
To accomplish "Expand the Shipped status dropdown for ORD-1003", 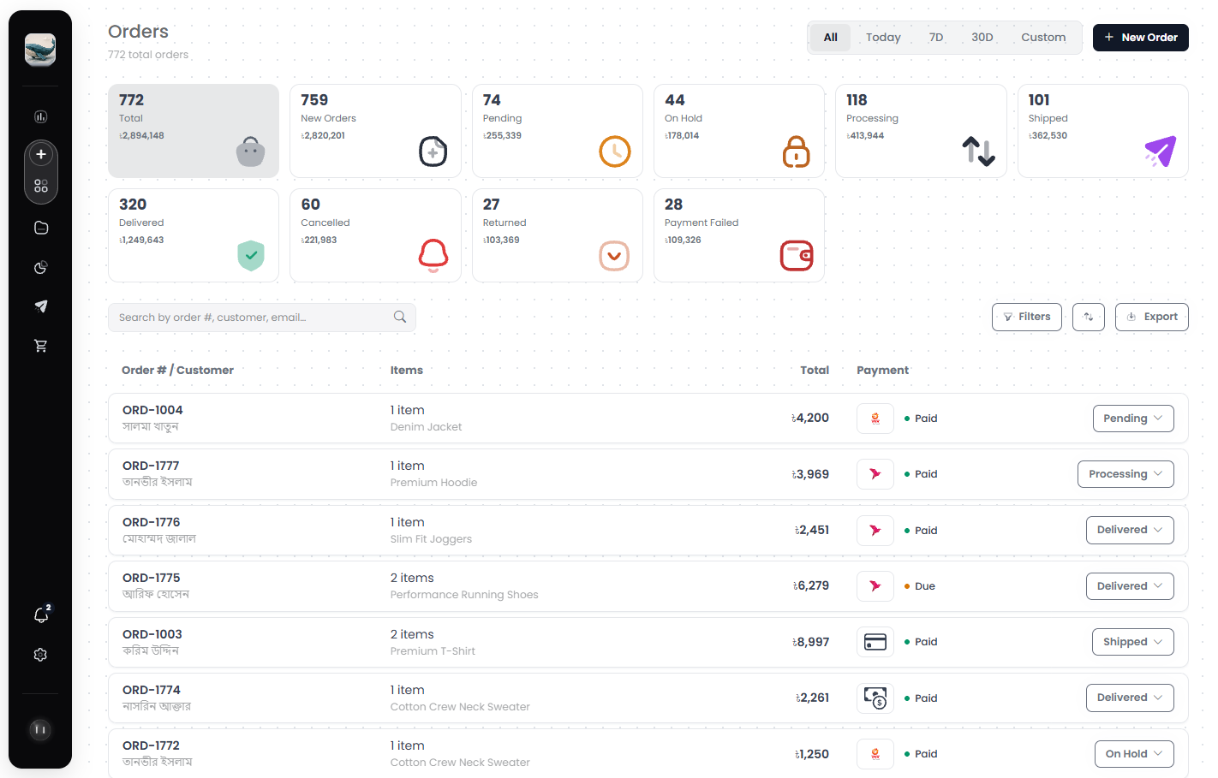I will point(1133,642).
